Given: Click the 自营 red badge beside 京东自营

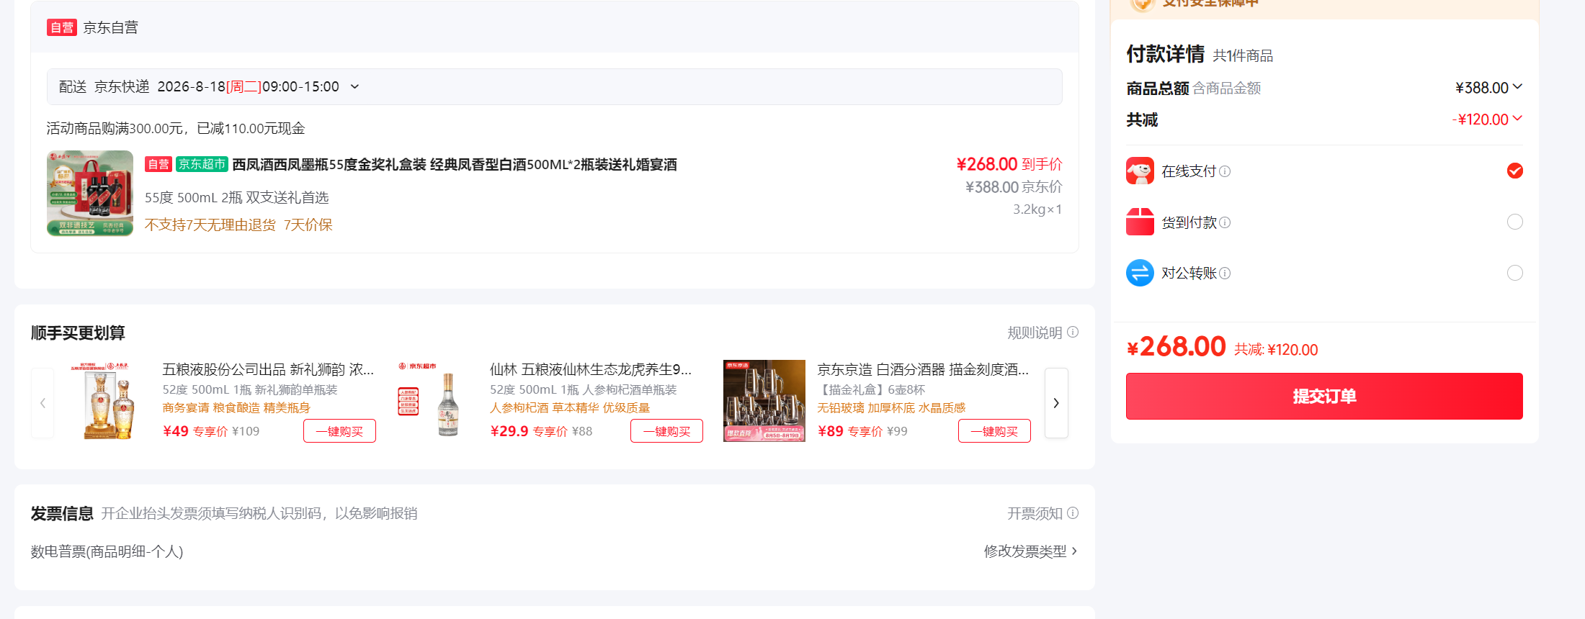Looking at the screenshot, I should (x=62, y=27).
